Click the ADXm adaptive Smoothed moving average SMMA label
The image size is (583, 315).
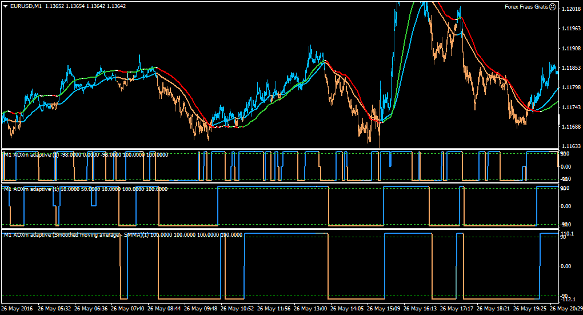coord(123,234)
